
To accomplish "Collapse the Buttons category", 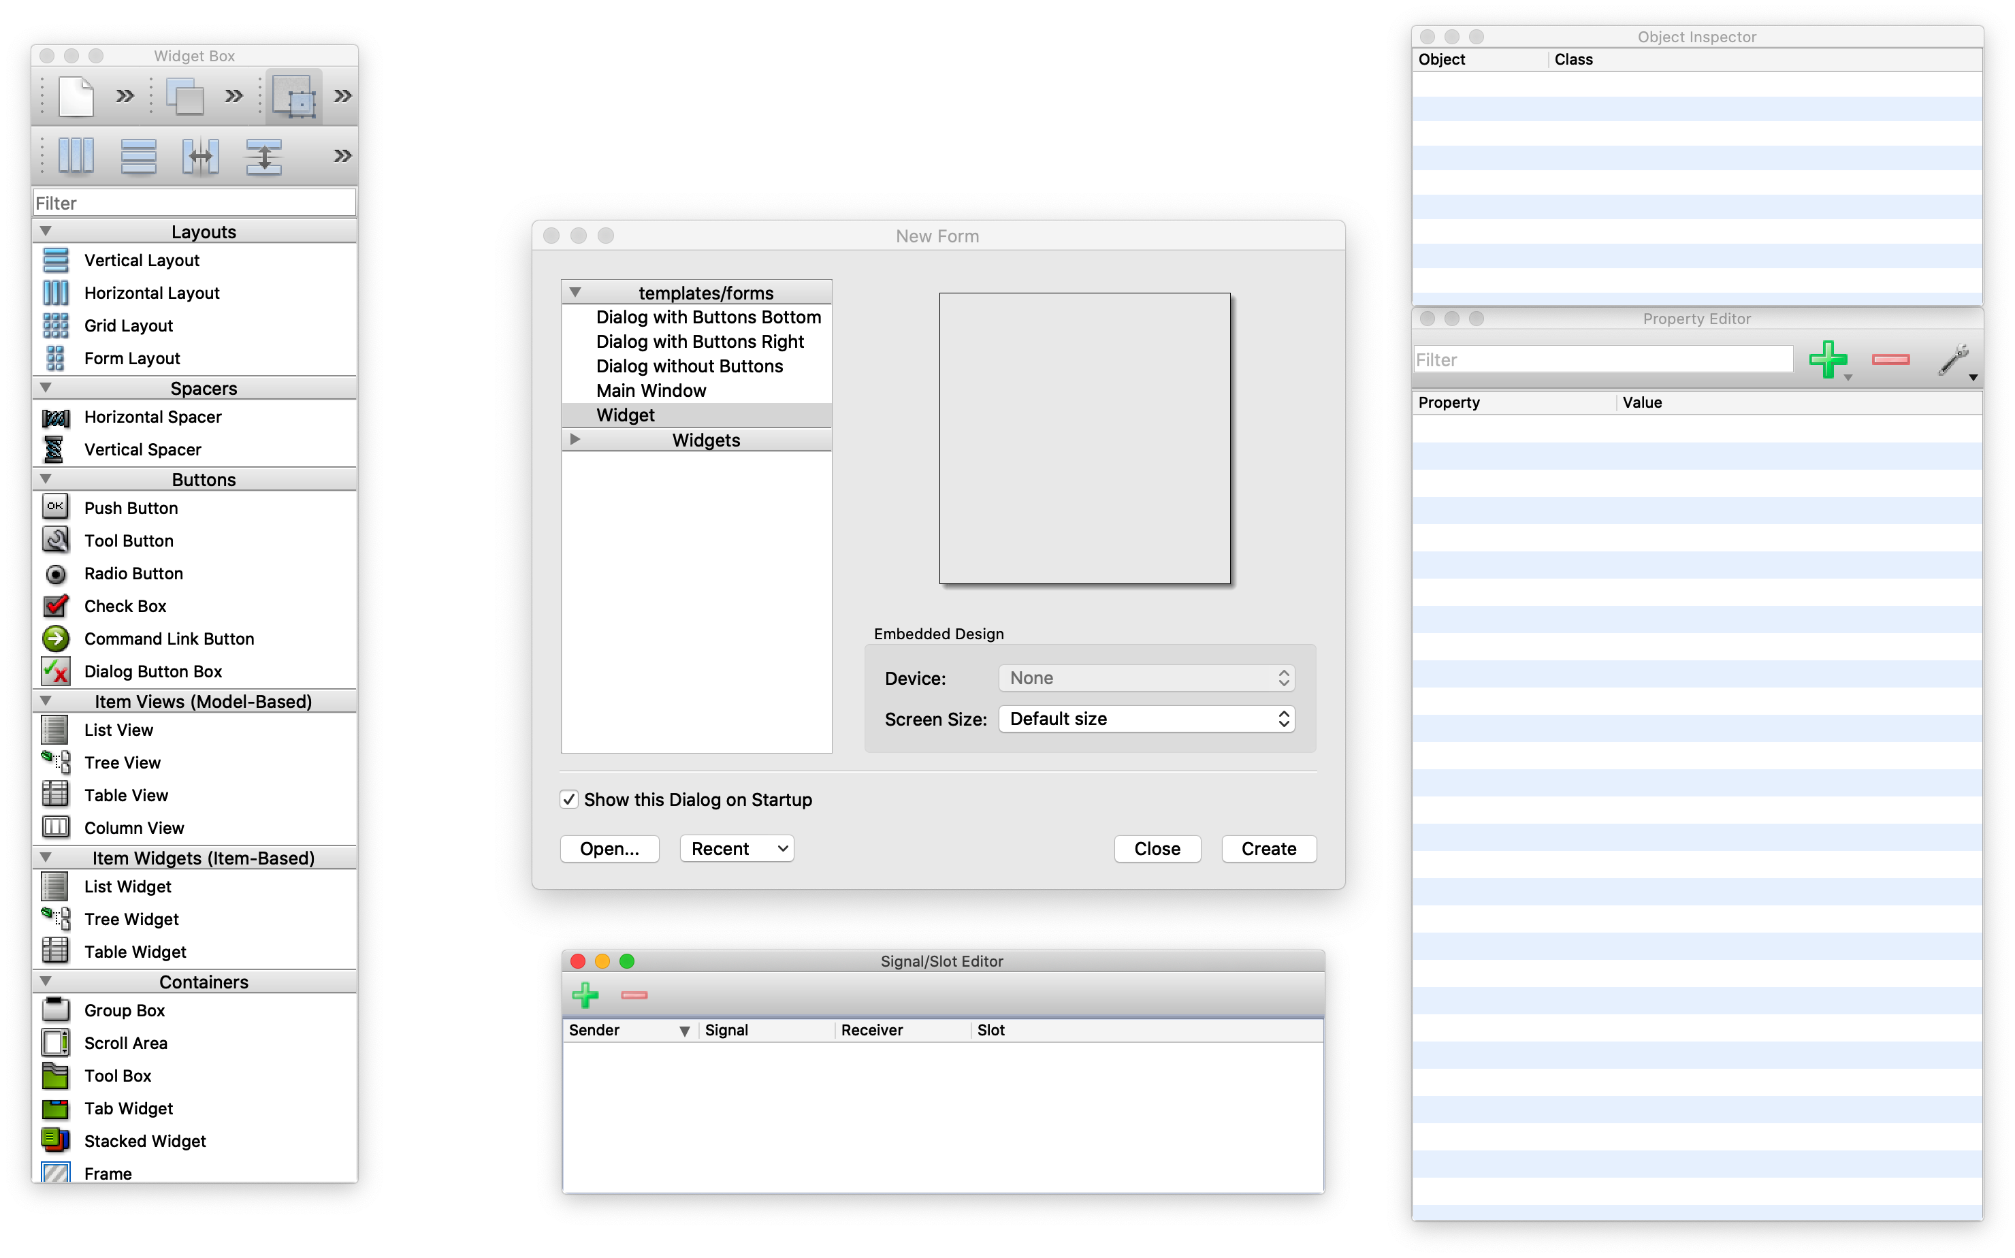I will click(46, 479).
